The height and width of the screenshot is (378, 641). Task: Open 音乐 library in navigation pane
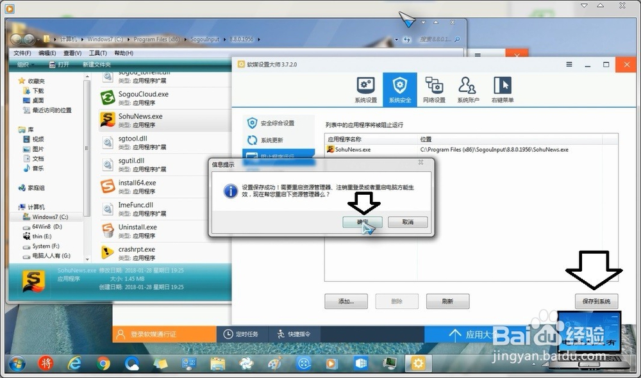click(x=33, y=168)
